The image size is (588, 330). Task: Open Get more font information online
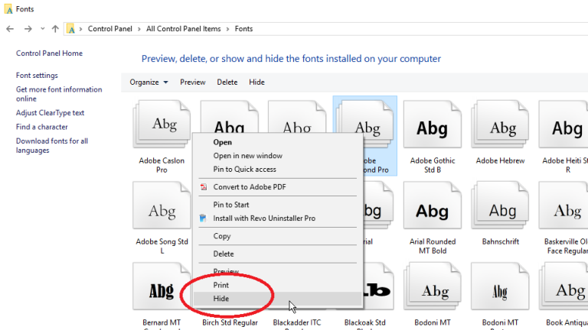[59, 94]
